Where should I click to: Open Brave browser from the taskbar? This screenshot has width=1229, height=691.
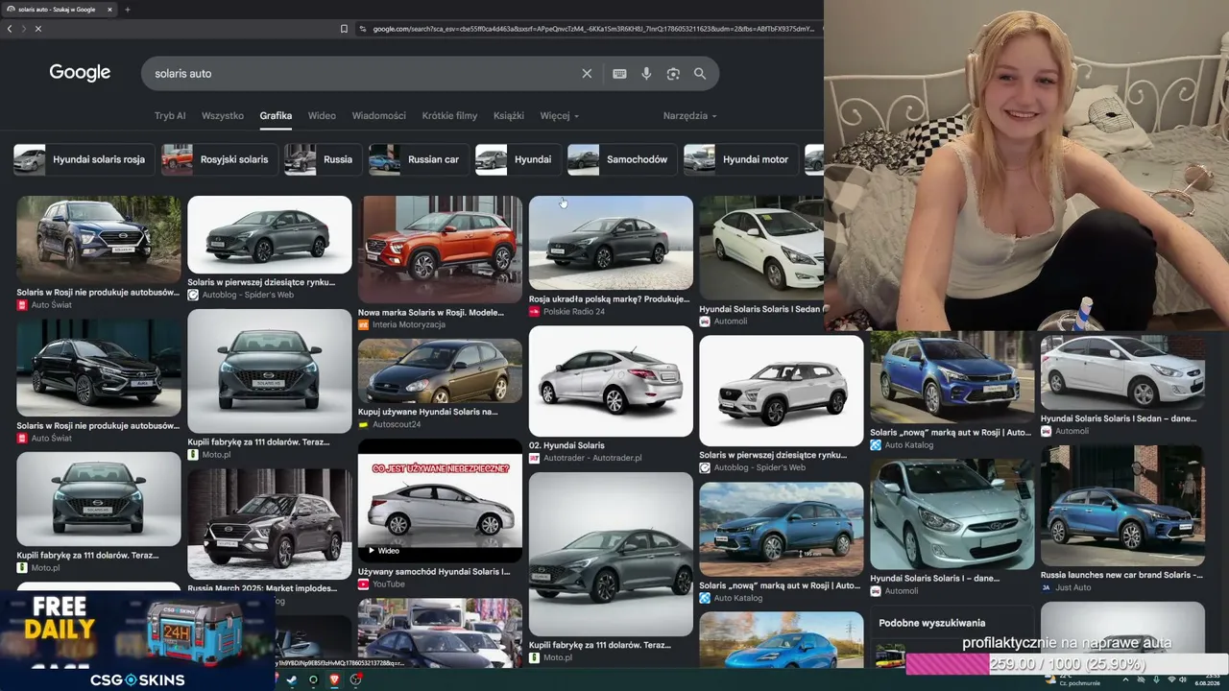coord(334,679)
